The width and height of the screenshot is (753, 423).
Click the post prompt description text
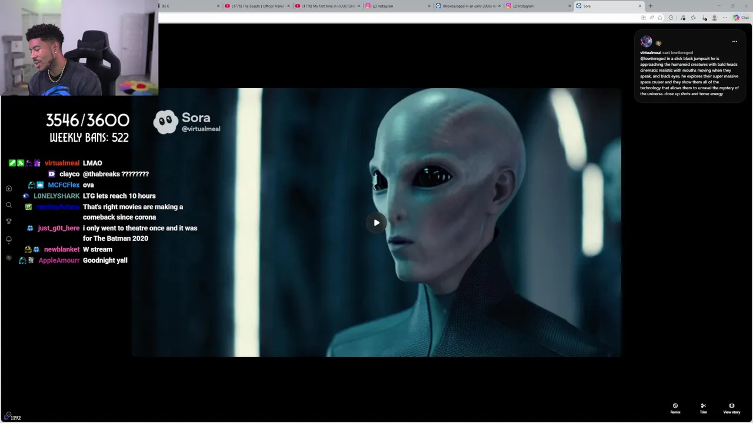689,76
